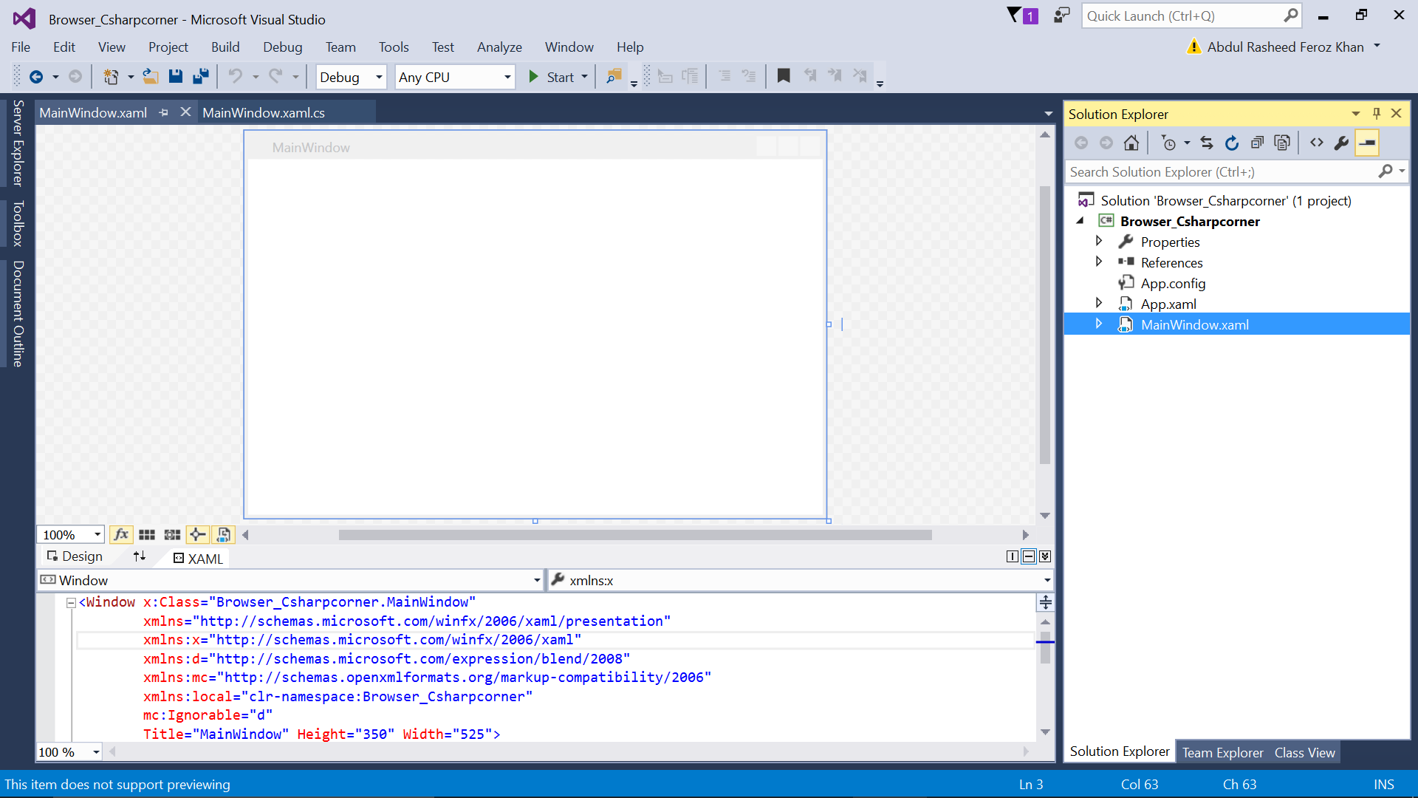Toggle artboard background in designer
Screen dimensions: 1418x798
click(223, 534)
